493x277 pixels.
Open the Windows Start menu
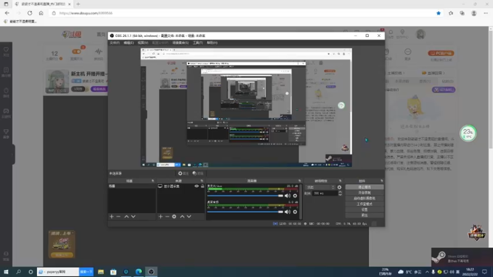click(6, 271)
